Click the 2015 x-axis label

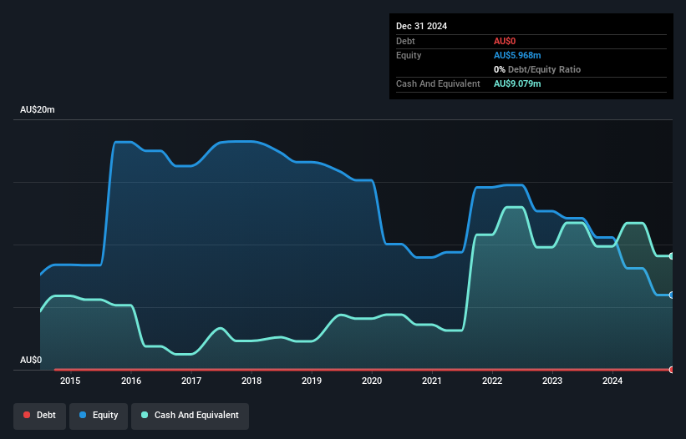pyautogui.click(x=70, y=381)
